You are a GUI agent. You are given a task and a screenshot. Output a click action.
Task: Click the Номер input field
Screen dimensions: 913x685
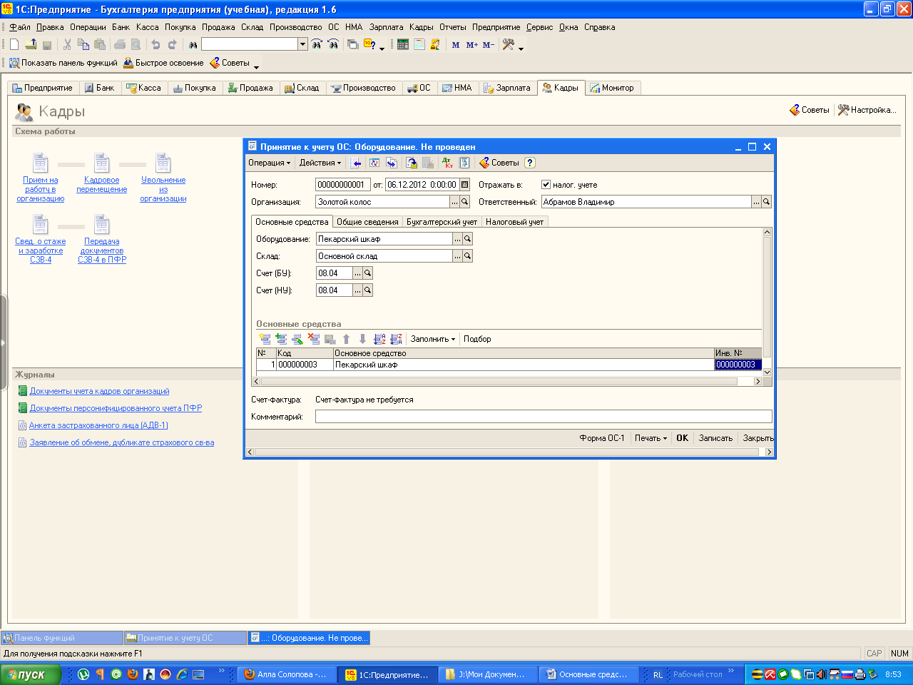[x=343, y=184]
